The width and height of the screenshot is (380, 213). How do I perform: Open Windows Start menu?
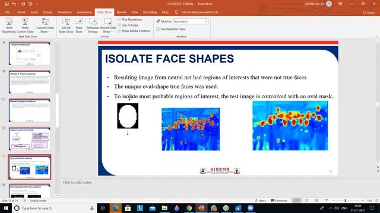tap(6, 208)
